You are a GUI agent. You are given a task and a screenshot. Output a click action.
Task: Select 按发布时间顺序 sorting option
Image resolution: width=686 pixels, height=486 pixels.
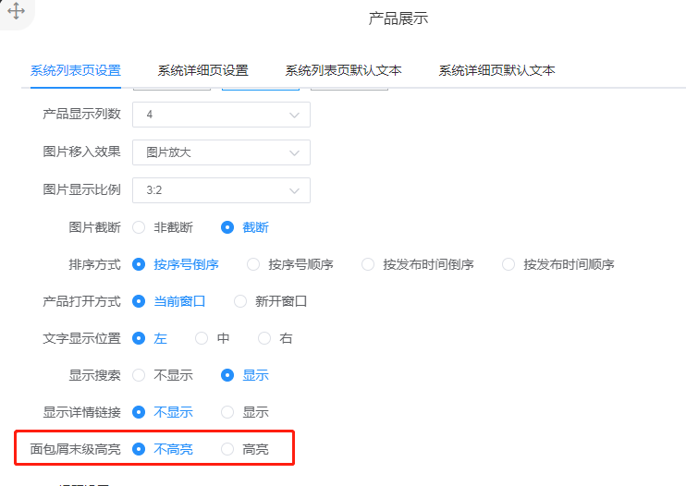508,264
